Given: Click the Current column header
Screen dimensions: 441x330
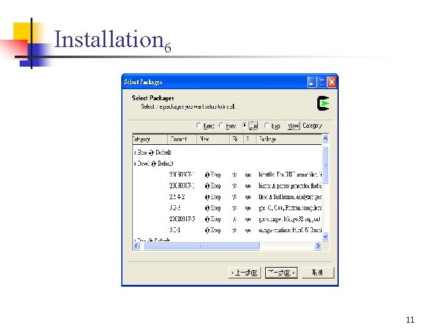Looking at the screenshot, I should pyautogui.click(x=183, y=139).
